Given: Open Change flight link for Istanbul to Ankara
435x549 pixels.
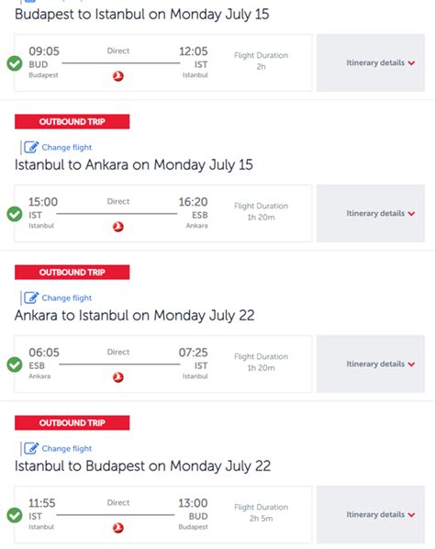Looking at the screenshot, I should [66, 148].
